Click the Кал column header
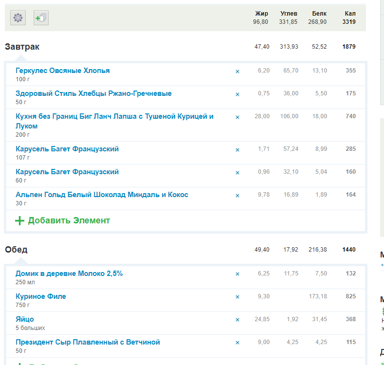 tap(349, 14)
